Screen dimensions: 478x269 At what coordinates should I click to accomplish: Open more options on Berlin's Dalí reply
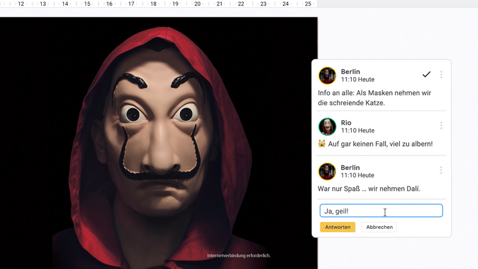[x=441, y=170]
